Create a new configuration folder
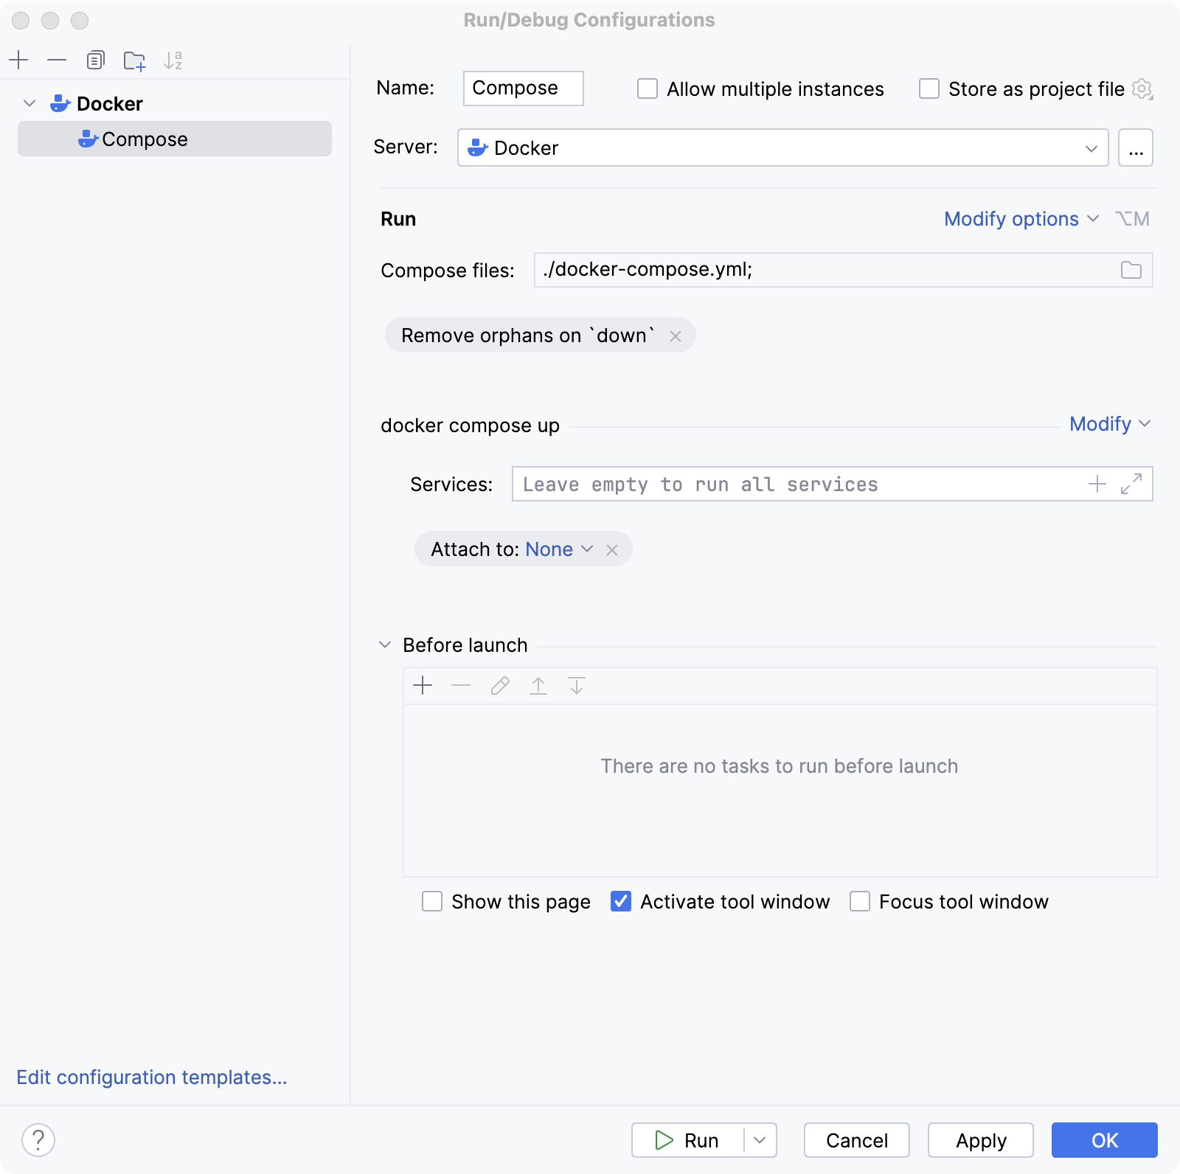This screenshot has width=1180, height=1174. [134, 60]
